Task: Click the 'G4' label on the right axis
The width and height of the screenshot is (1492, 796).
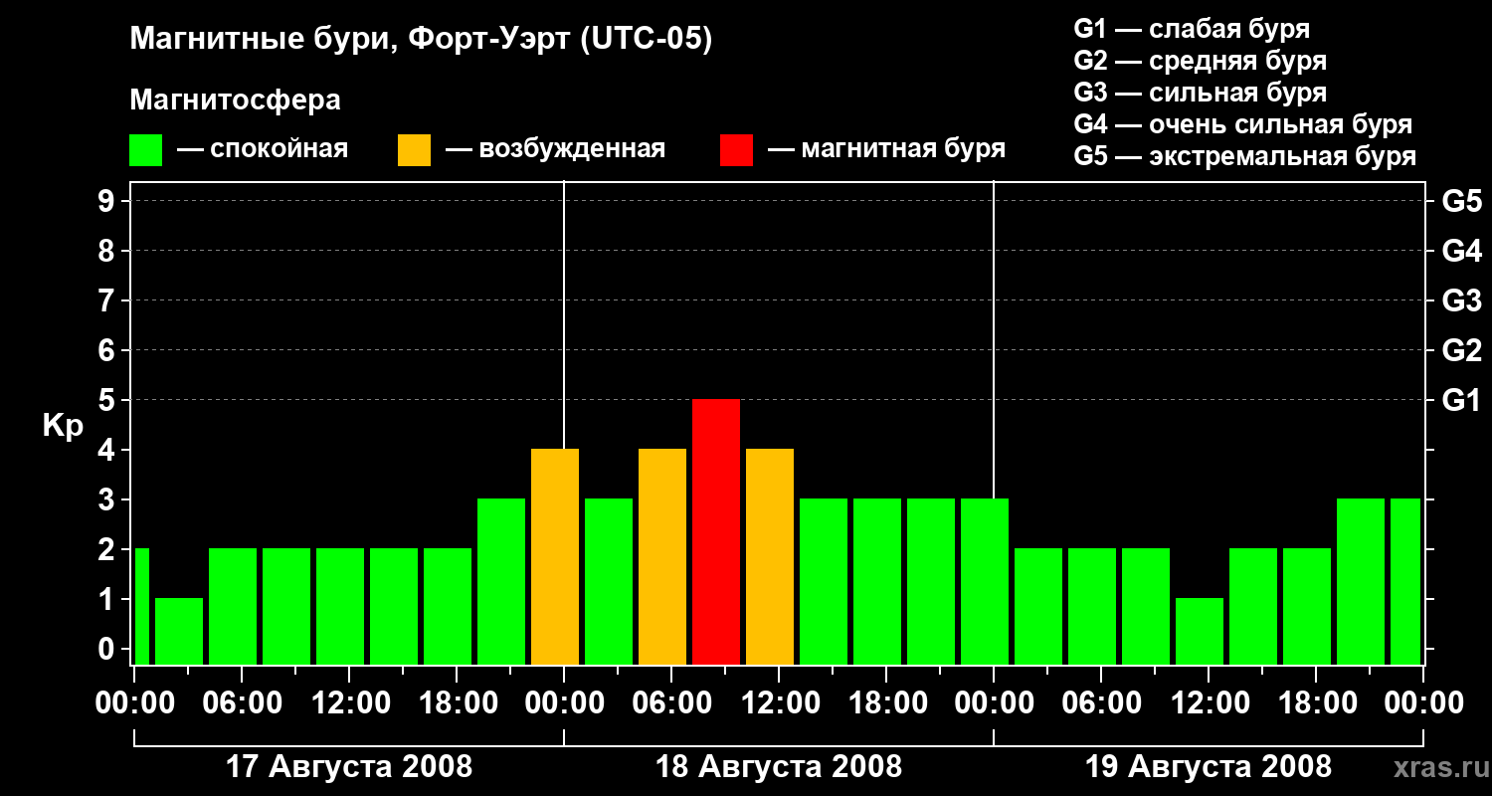Action: 1461,251
